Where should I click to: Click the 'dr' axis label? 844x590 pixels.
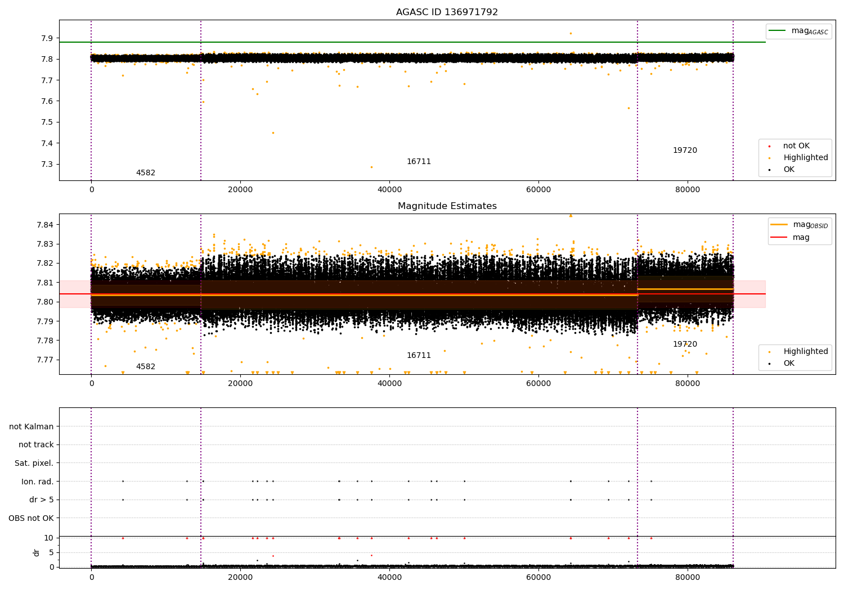pos(37,552)
